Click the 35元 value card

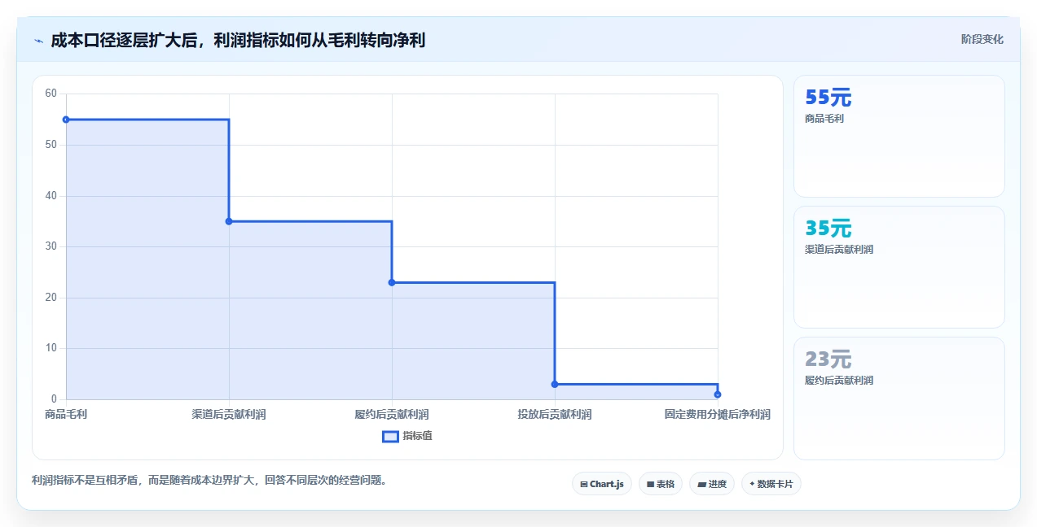click(899, 268)
